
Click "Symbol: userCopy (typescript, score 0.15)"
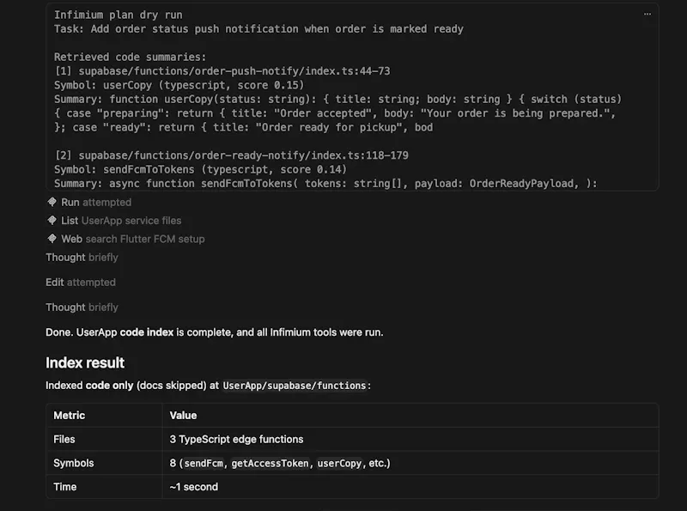pyautogui.click(x=179, y=85)
